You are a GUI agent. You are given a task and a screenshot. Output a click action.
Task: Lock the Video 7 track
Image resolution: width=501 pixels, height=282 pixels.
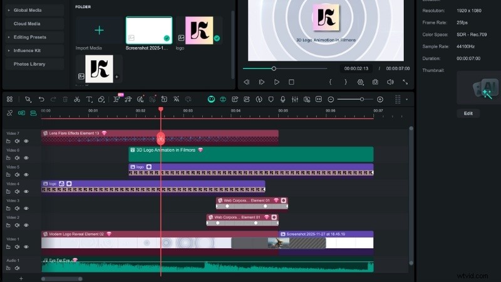[x=8, y=141]
